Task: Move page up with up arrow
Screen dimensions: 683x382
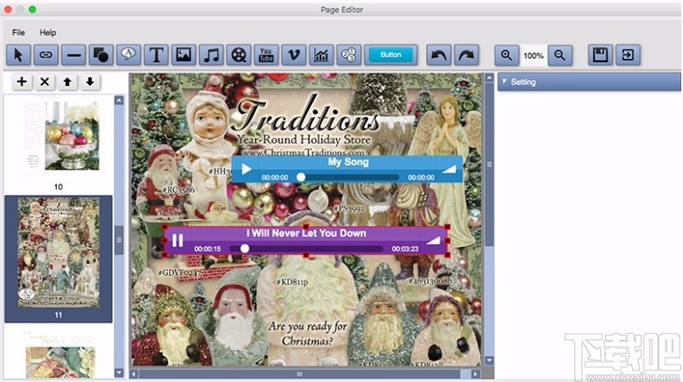Action: pos(67,81)
